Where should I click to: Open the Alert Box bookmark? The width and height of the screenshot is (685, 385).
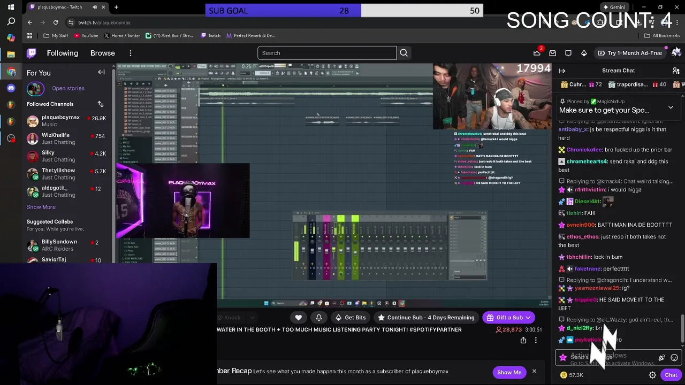170,36
